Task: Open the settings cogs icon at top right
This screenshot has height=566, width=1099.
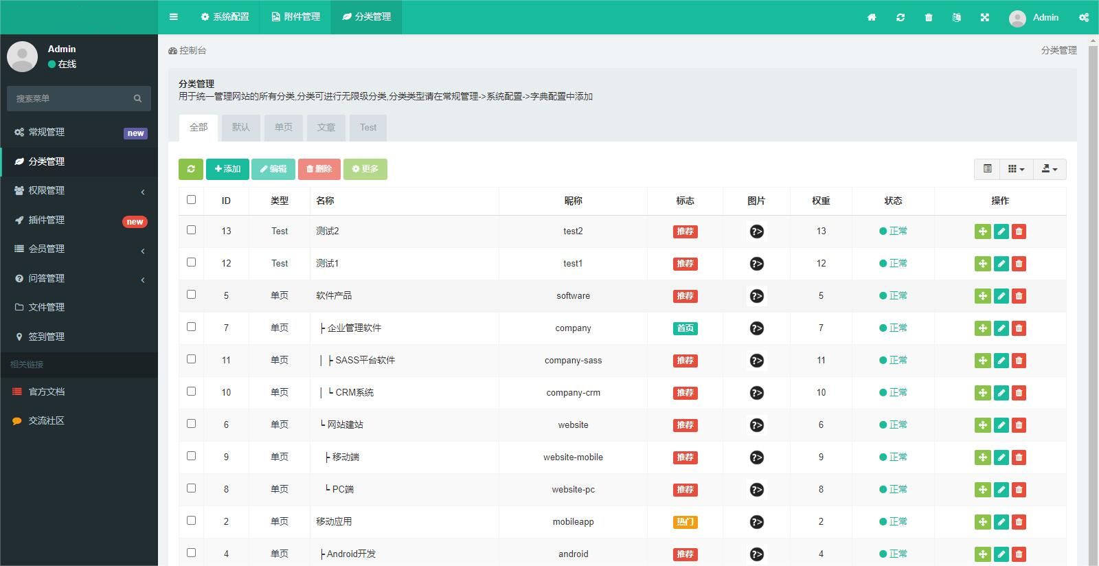Action: (1084, 17)
